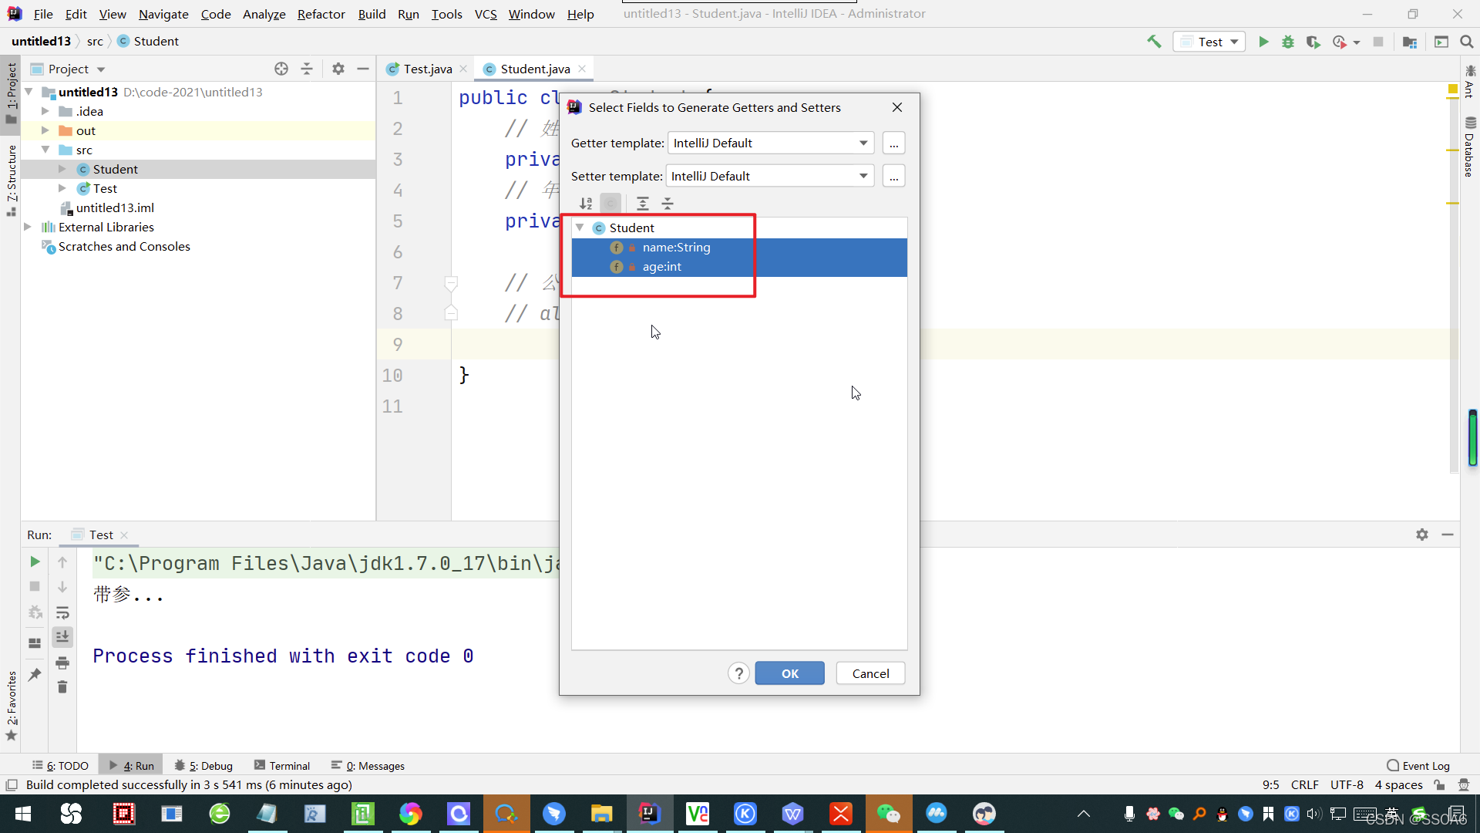The width and height of the screenshot is (1480, 833).
Task: Confirm with OK button
Action: [789, 673]
